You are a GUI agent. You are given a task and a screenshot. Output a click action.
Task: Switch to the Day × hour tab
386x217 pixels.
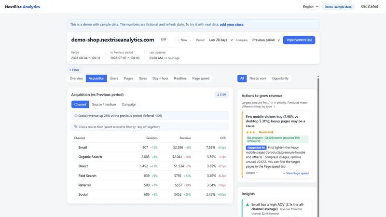coord(160,78)
